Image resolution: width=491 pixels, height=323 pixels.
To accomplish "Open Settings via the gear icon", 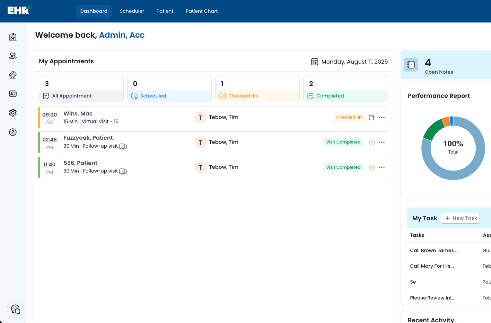I will pyautogui.click(x=13, y=113).
